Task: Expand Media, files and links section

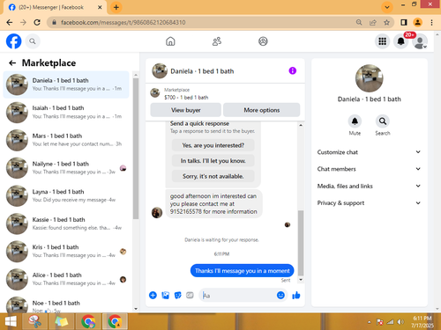Action: coord(369,186)
